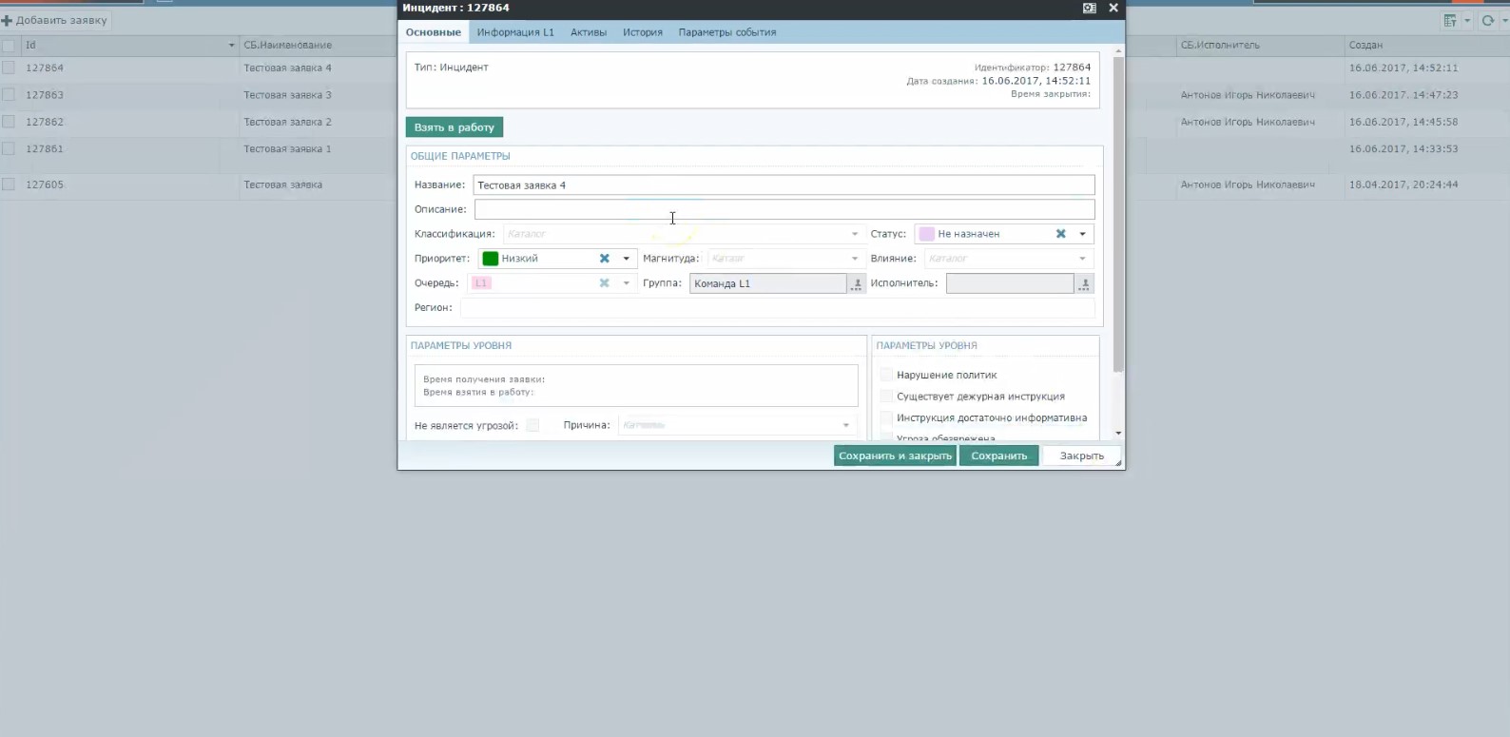Screen dimensions: 1510x737
Task: Clear the Очередь value with the X icon
Action: [x=604, y=283]
